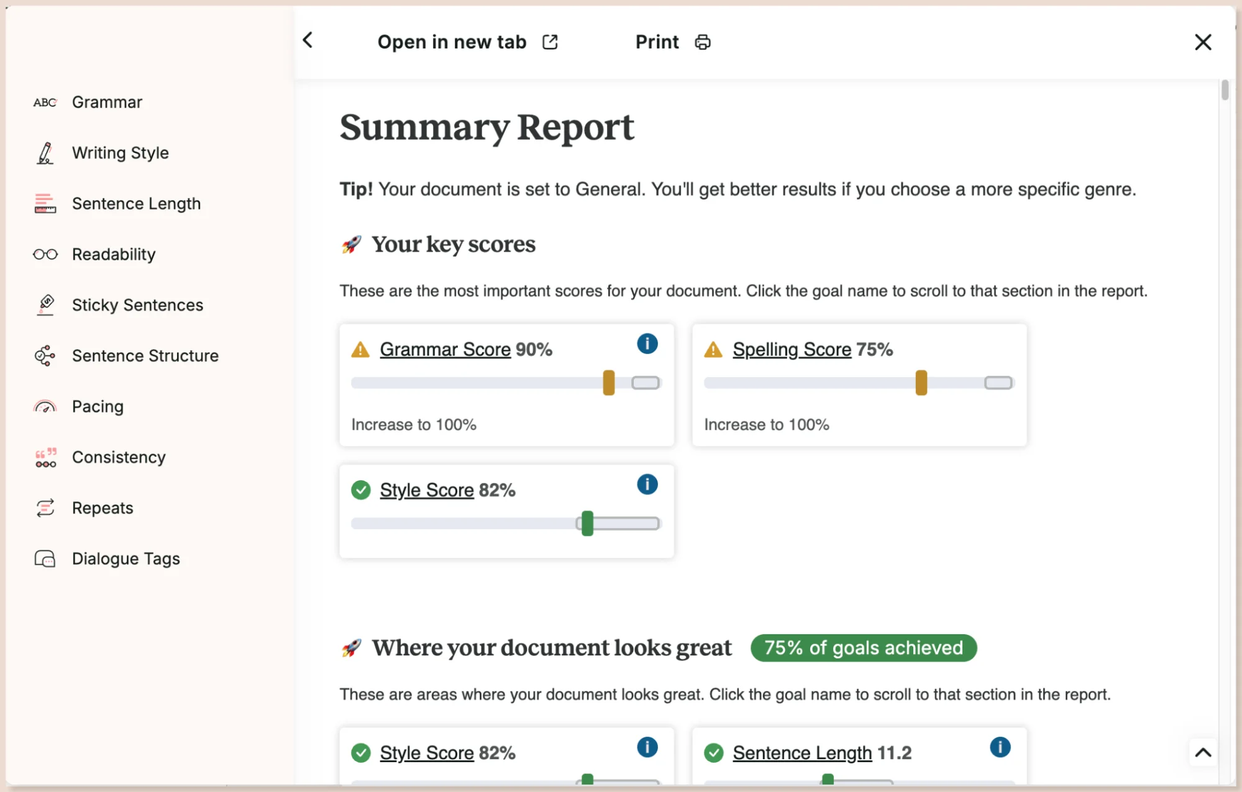Open the Sticky Sentences report
The image size is (1242, 792).
coord(137,305)
